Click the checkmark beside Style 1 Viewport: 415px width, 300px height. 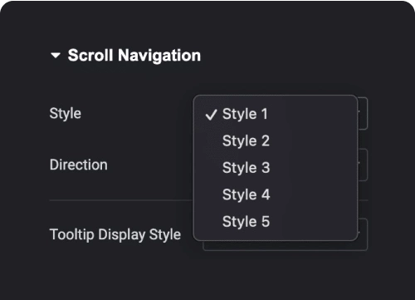211,115
